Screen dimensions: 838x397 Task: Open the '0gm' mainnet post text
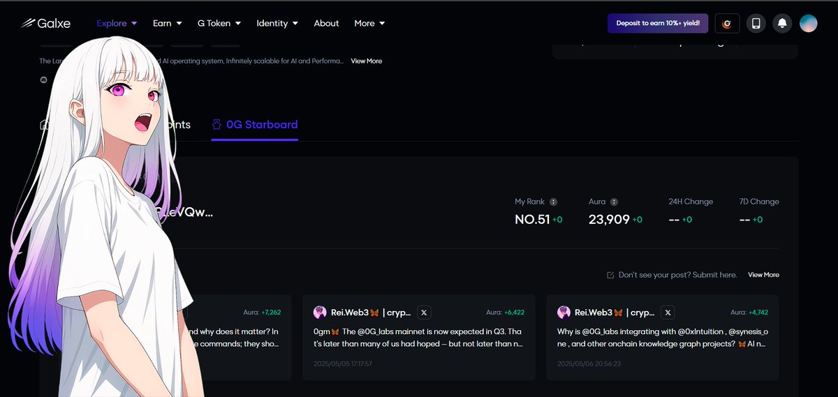coord(418,338)
